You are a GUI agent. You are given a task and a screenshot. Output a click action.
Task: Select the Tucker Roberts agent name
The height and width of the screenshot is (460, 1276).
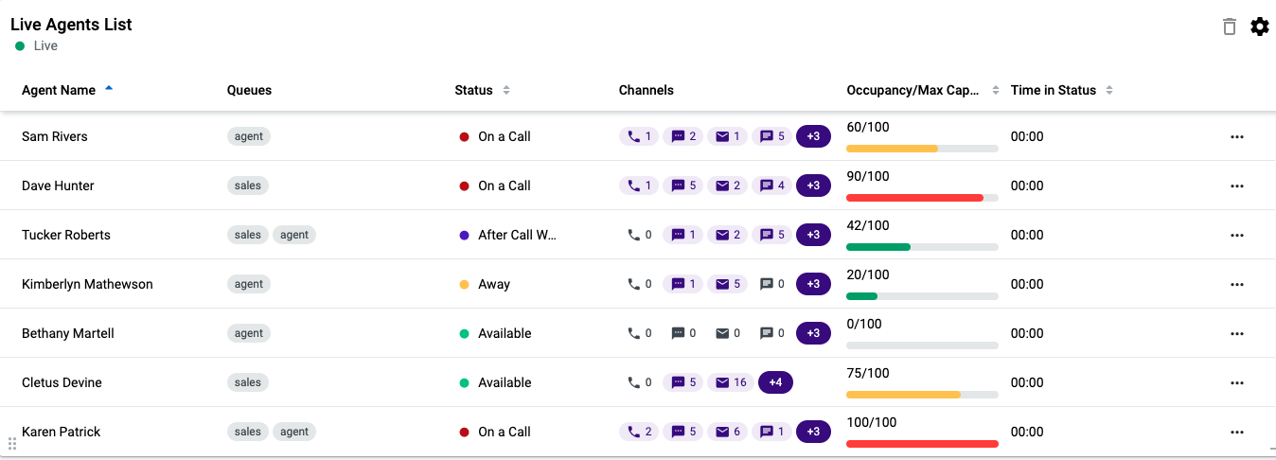point(66,235)
